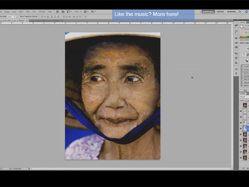Open the Tool Presets panel icon
Screen dimensions: 249x187
(x=236, y=54)
